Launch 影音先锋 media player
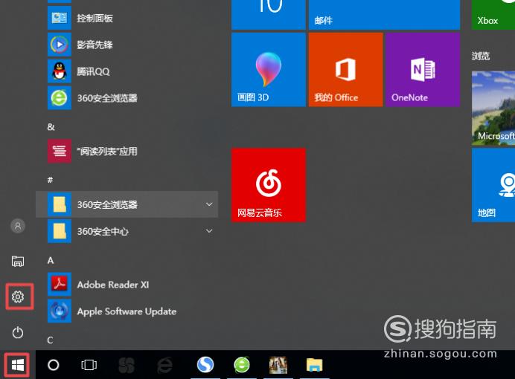The width and height of the screenshot is (515, 379). pos(127,45)
